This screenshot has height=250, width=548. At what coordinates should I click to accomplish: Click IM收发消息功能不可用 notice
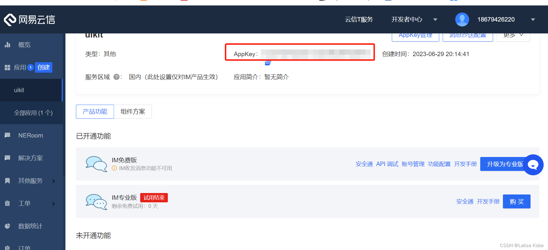point(145,168)
